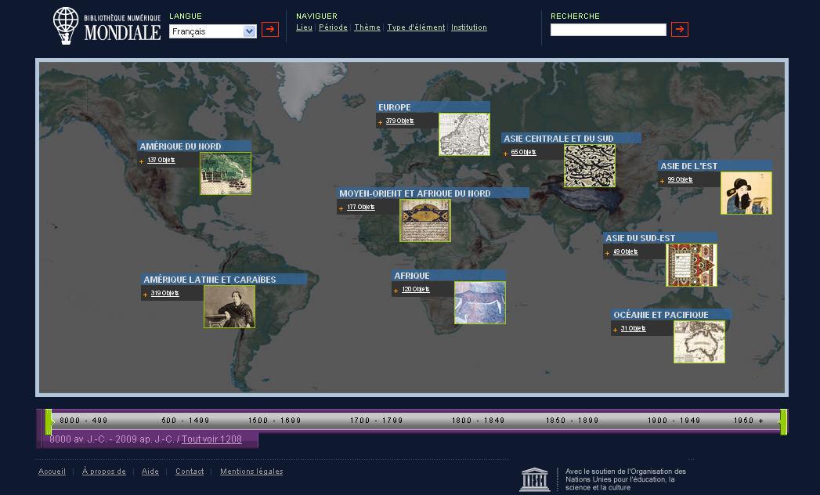
Task: Click the UNESCO temple logo
Action: point(534,479)
